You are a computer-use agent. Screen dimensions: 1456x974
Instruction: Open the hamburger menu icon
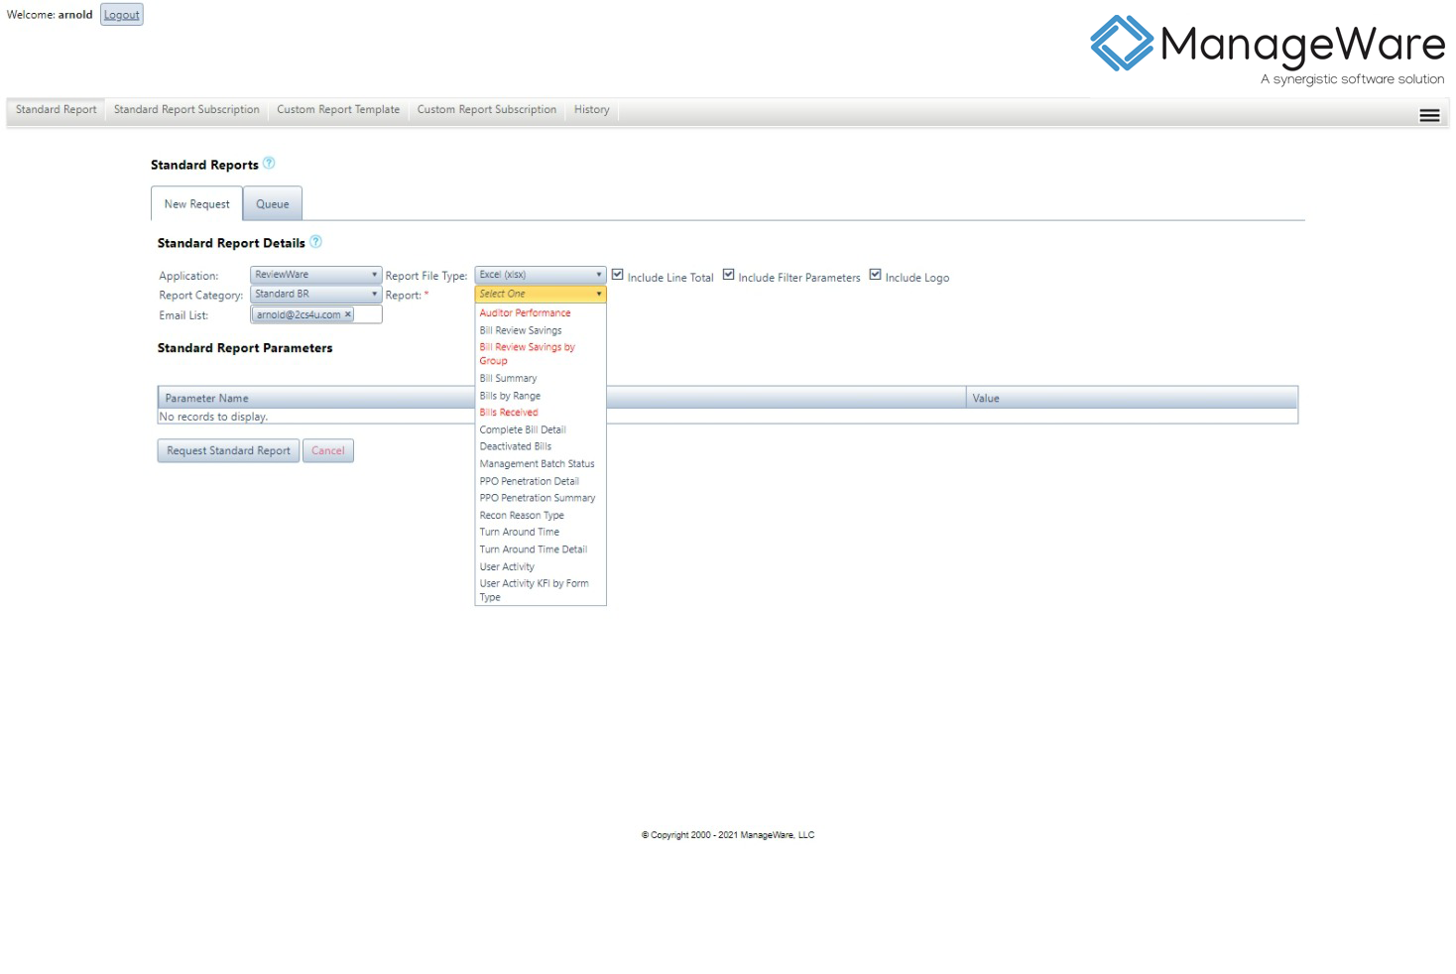tap(1429, 116)
